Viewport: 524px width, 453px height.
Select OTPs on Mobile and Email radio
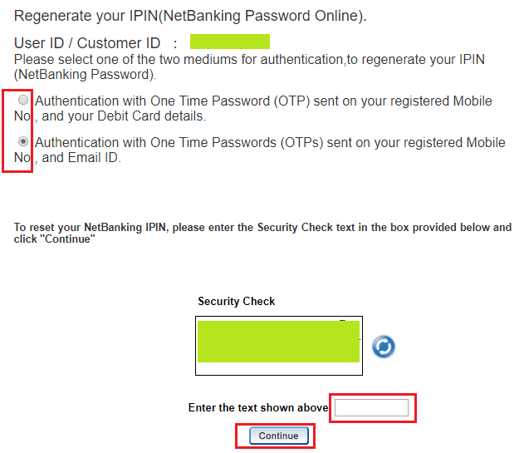(23, 141)
